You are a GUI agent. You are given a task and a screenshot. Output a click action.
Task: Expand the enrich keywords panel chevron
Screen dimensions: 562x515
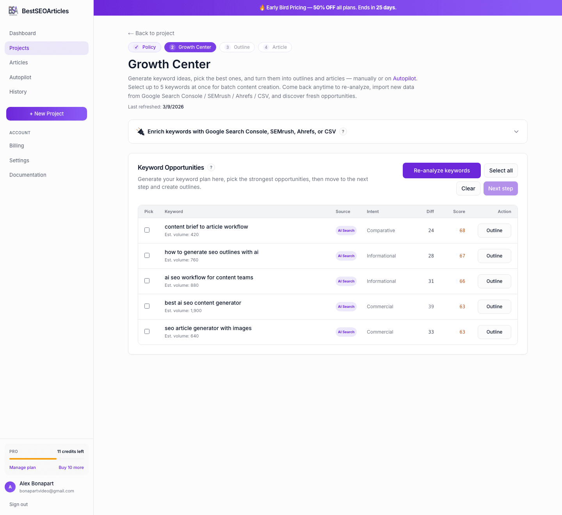(516, 131)
